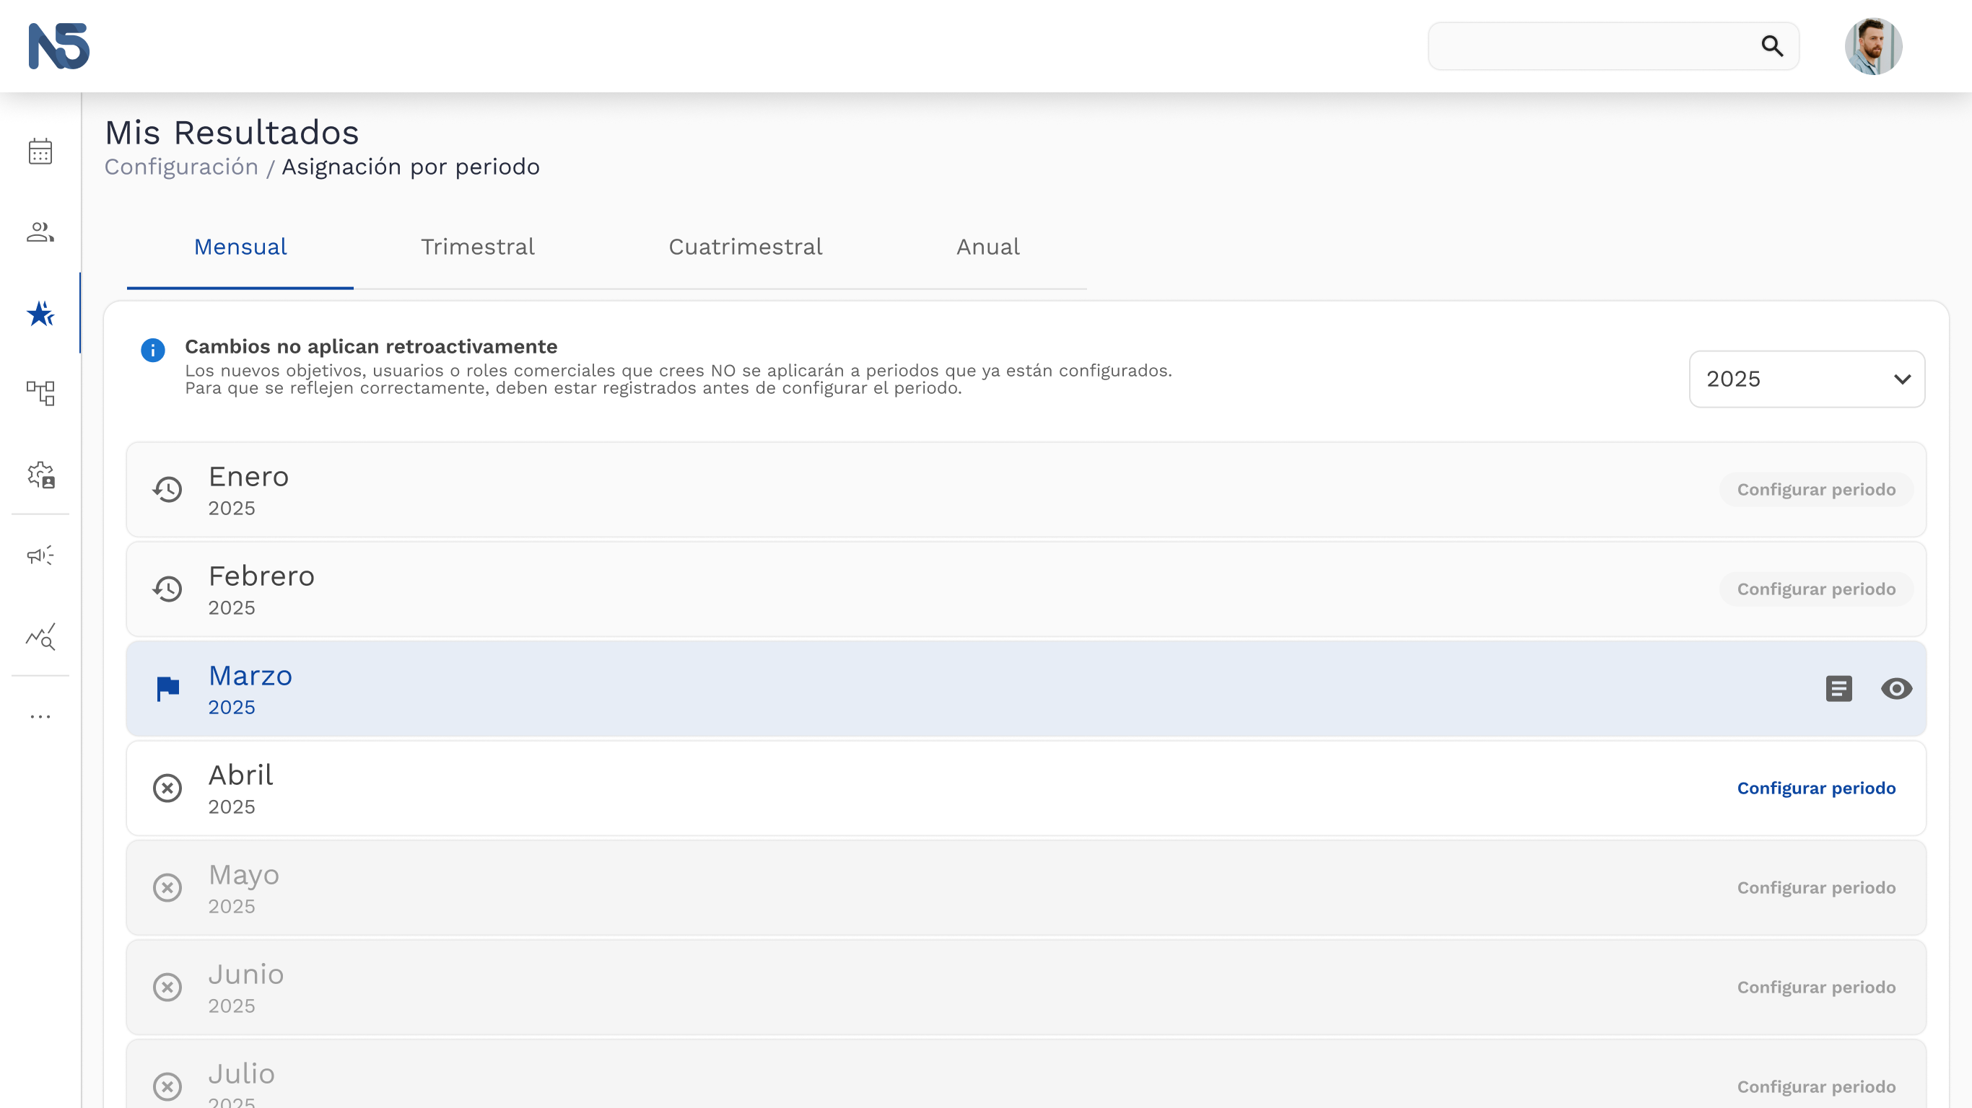
Task: Expand the 2025 year dropdown
Action: point(1807,379)
